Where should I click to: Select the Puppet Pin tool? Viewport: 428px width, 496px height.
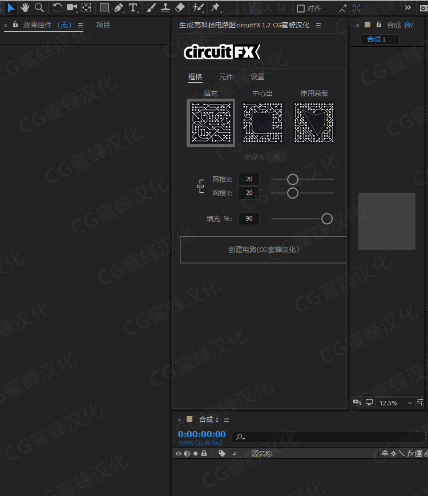216,8
